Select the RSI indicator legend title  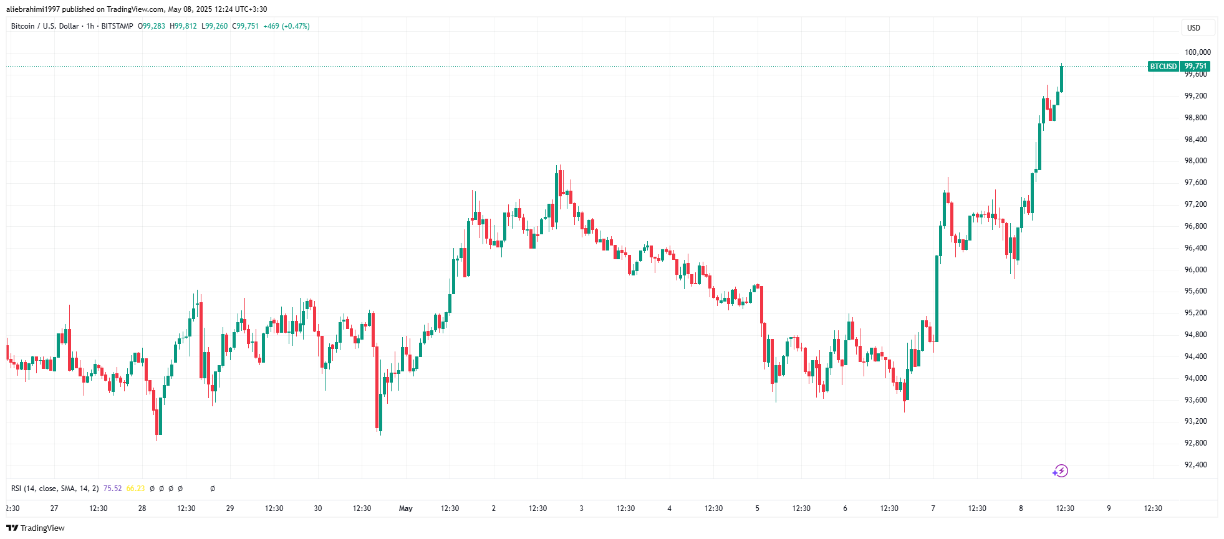55,489
